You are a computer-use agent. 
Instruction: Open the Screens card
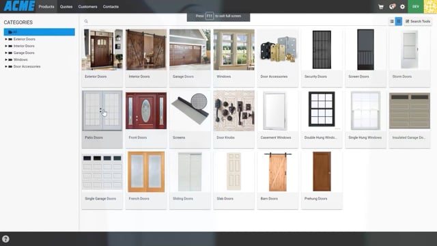coord(190,119)
